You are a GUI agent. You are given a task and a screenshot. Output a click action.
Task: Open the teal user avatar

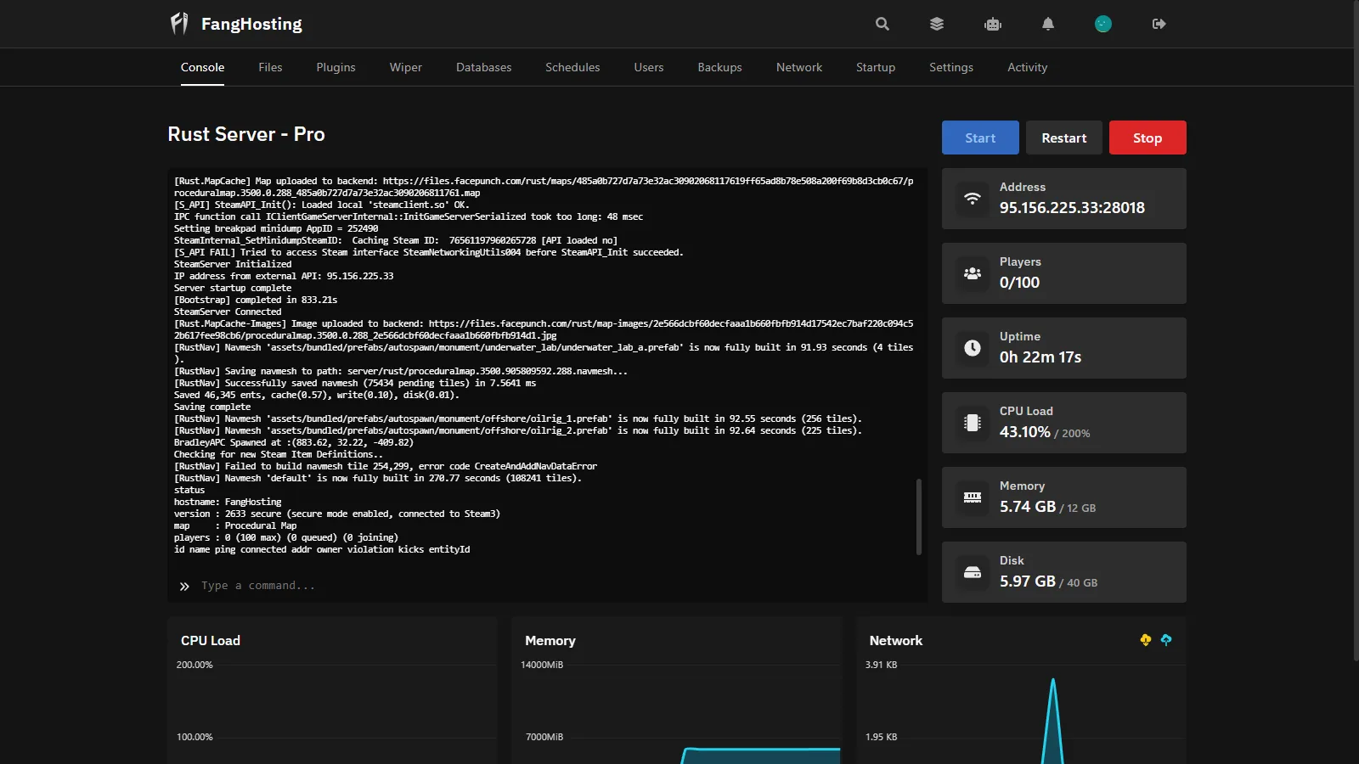click(1103, 24)
